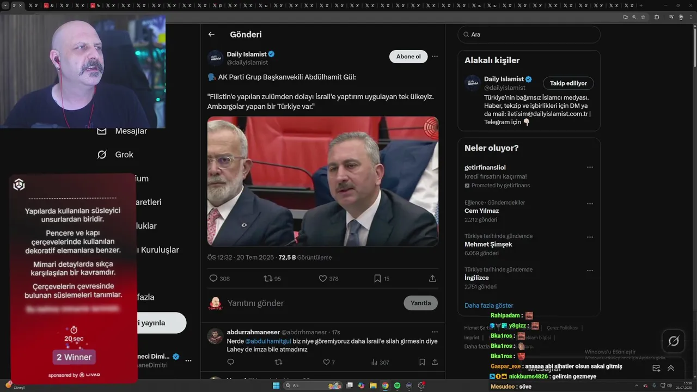Open the Windows Start menu
The image size is (697, 392).
pyautogui.click(x=276, y=385)
